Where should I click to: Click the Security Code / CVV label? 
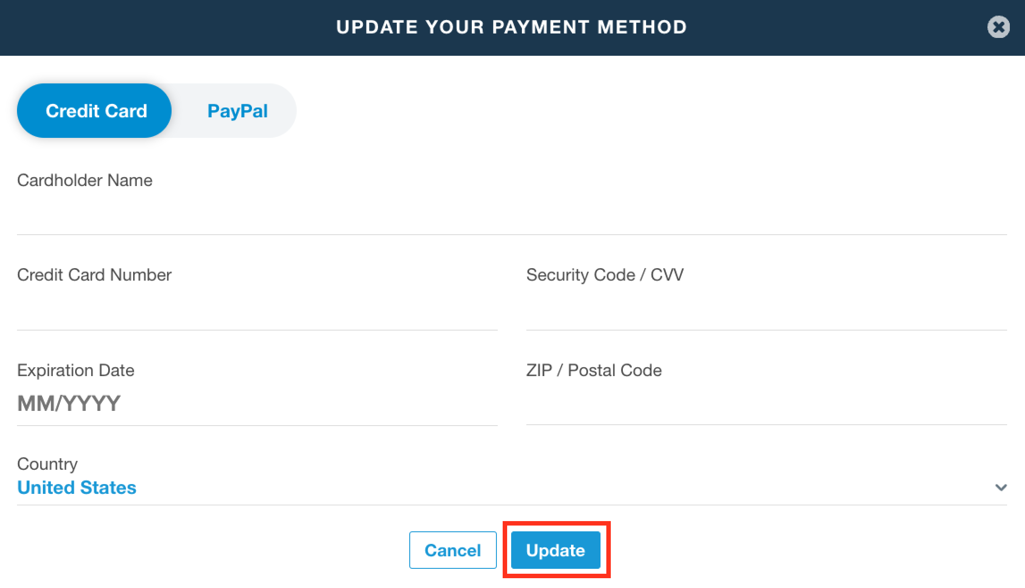click(x=605, y=275)
